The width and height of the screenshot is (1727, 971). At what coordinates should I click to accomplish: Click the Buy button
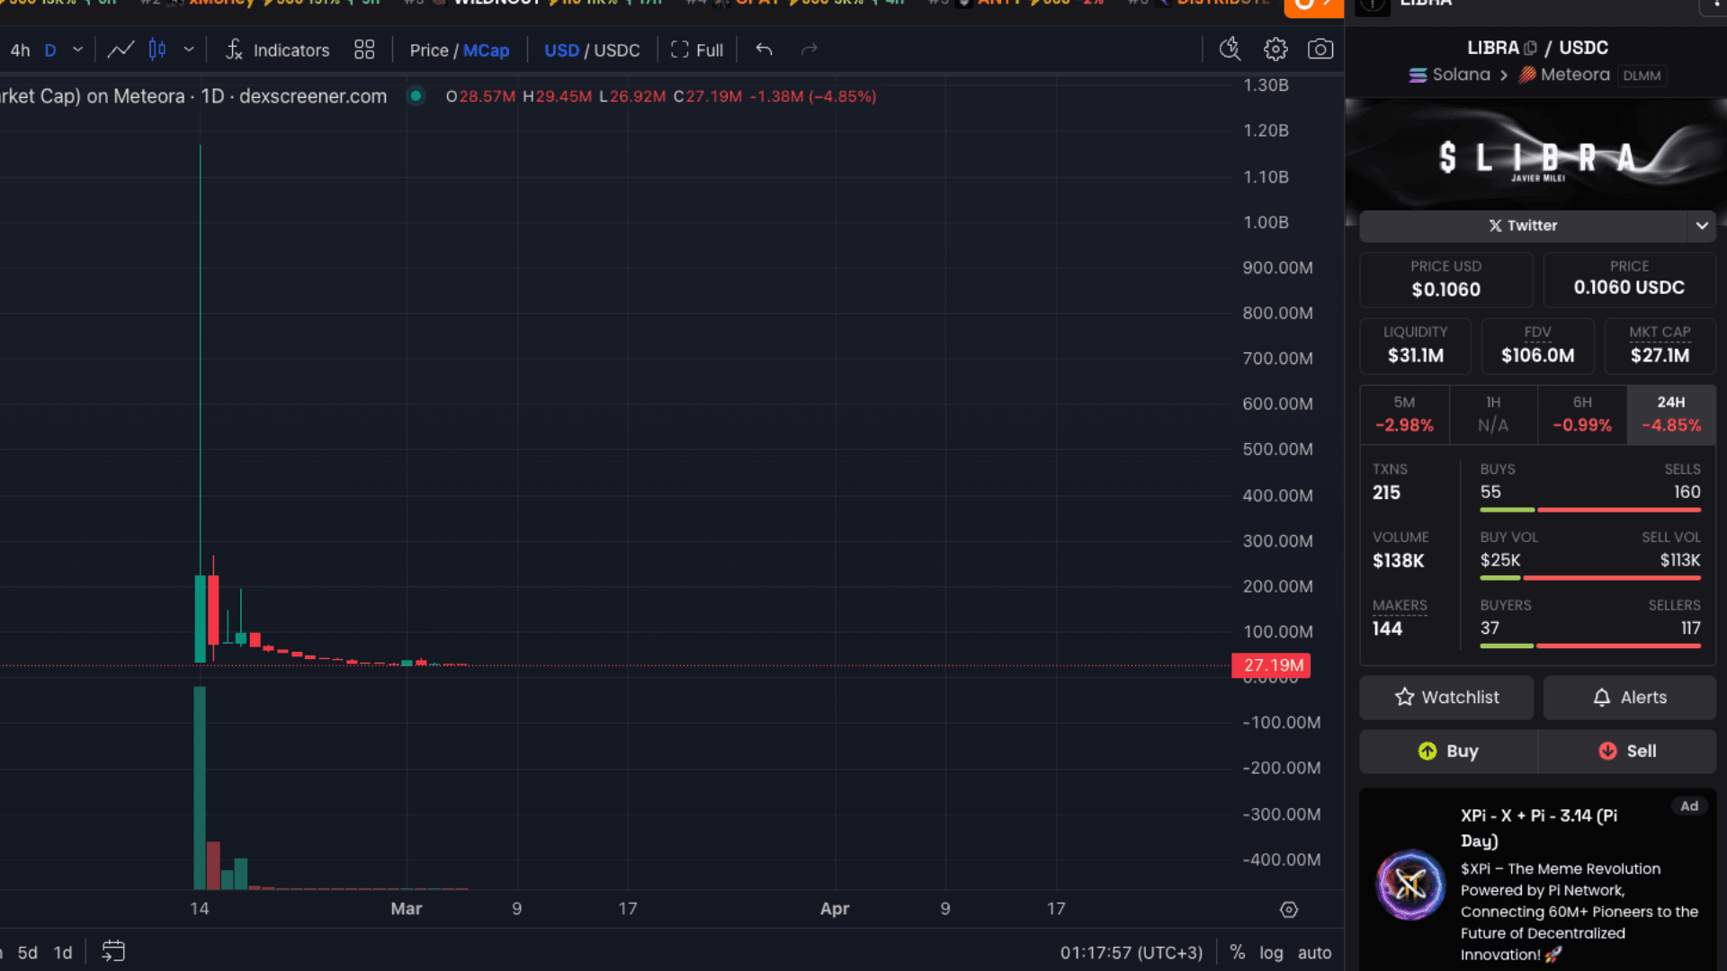point(1448,751)
